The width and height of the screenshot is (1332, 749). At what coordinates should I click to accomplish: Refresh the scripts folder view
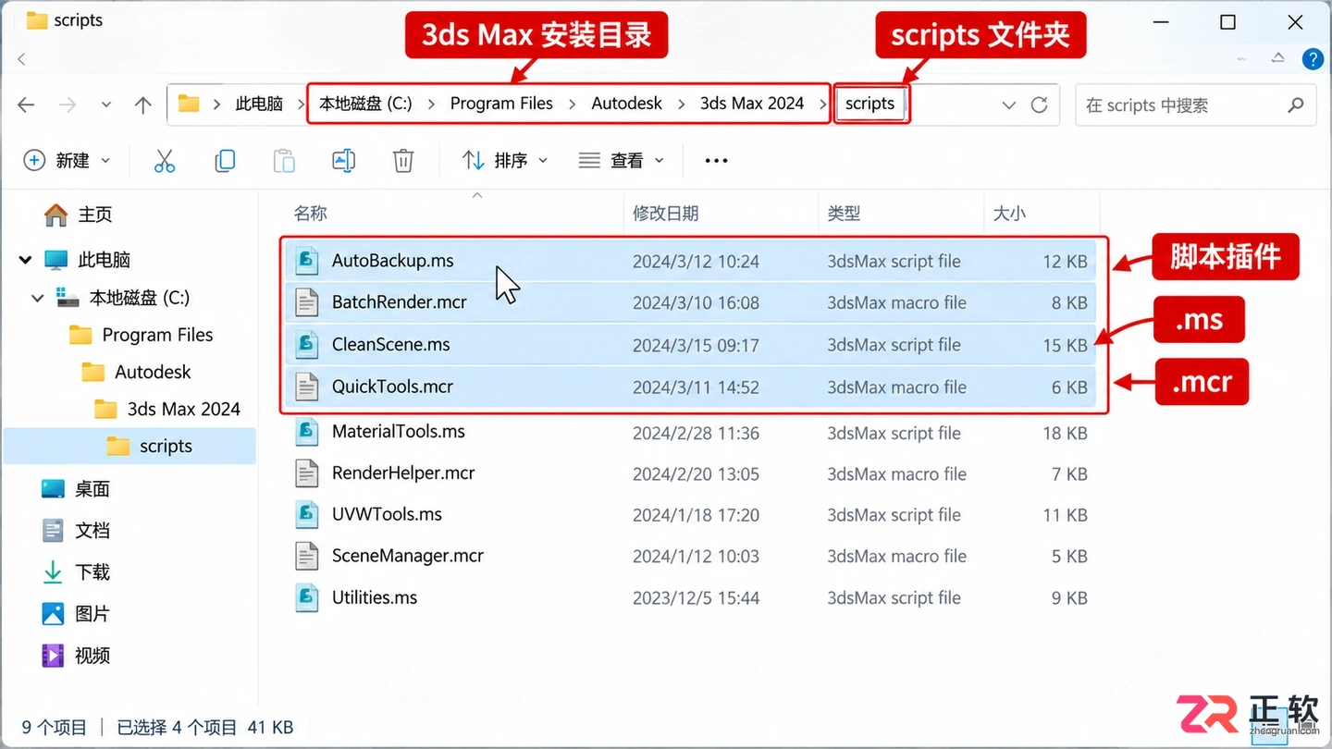coord(1039,104)
